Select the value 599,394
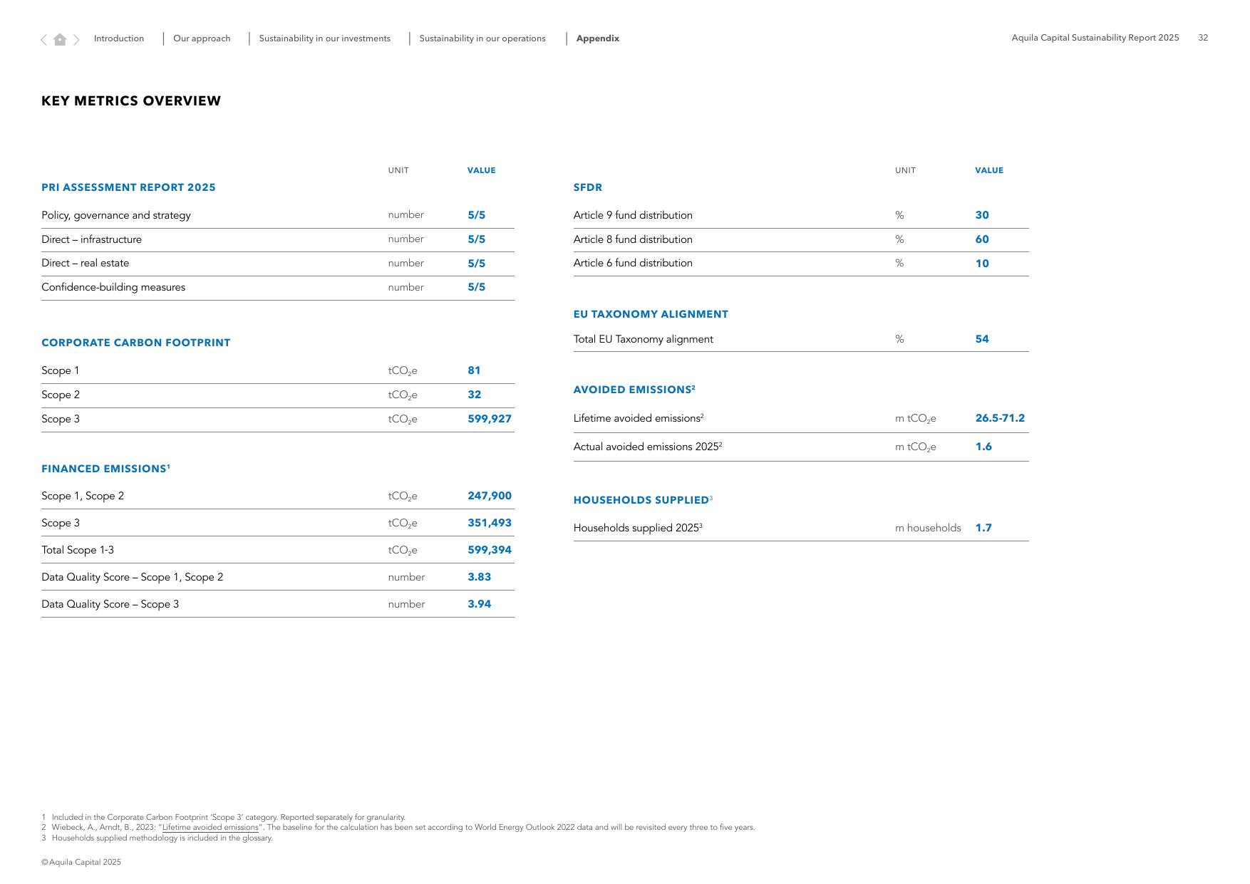The width and height of the screenshot is (1250, 884). (490, 550)
